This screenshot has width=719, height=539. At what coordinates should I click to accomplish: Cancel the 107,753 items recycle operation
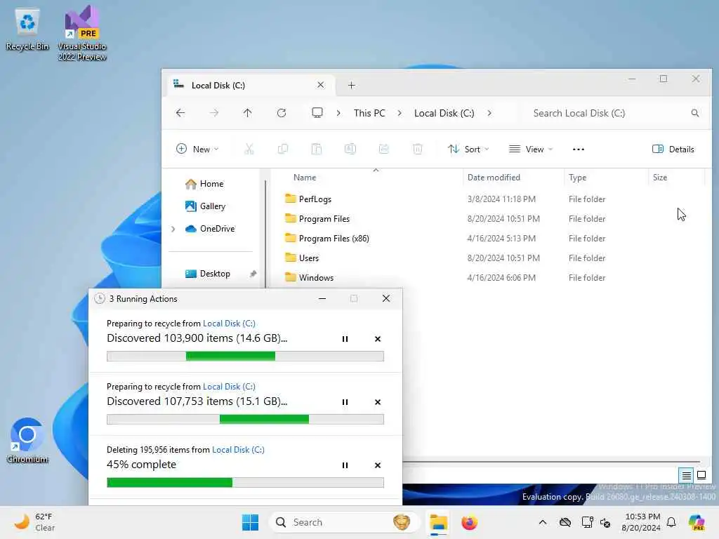pos(377,402)
